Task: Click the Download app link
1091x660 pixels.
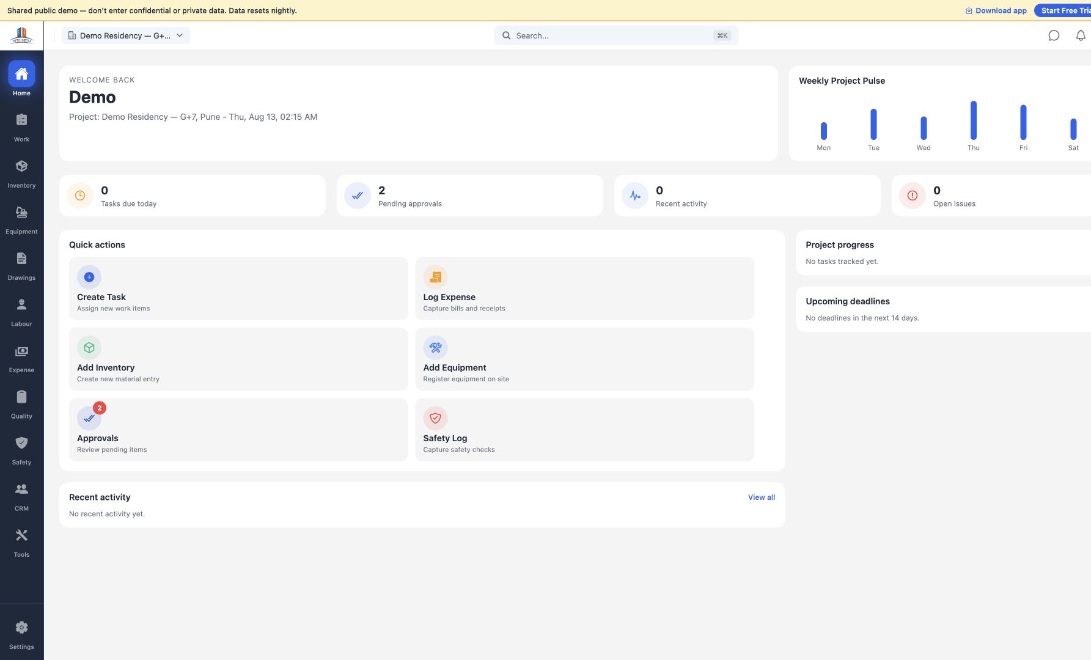Action: (996, 10)
